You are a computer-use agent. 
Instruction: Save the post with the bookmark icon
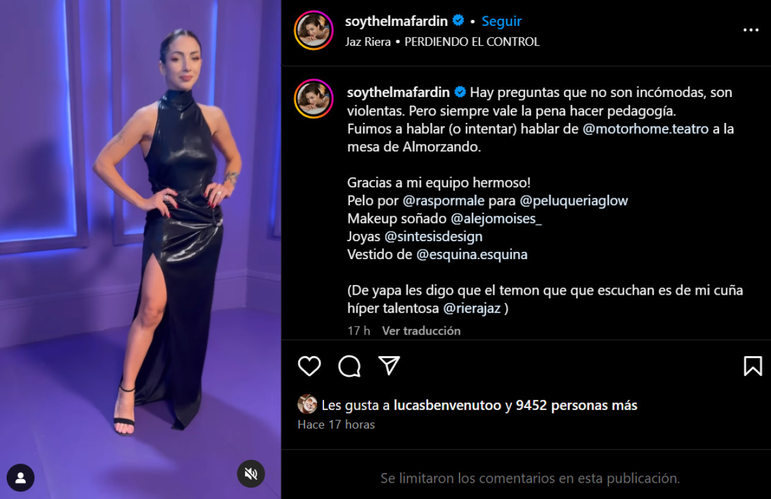753,366
